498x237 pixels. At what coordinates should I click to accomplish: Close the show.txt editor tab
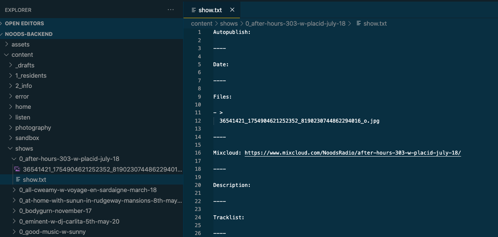[x=232, y=10]
